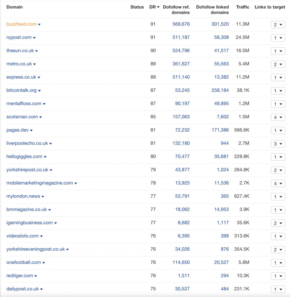290x297 pixels.
Task: Expand the caret next to videoslots.com
Action: (41, 236)
